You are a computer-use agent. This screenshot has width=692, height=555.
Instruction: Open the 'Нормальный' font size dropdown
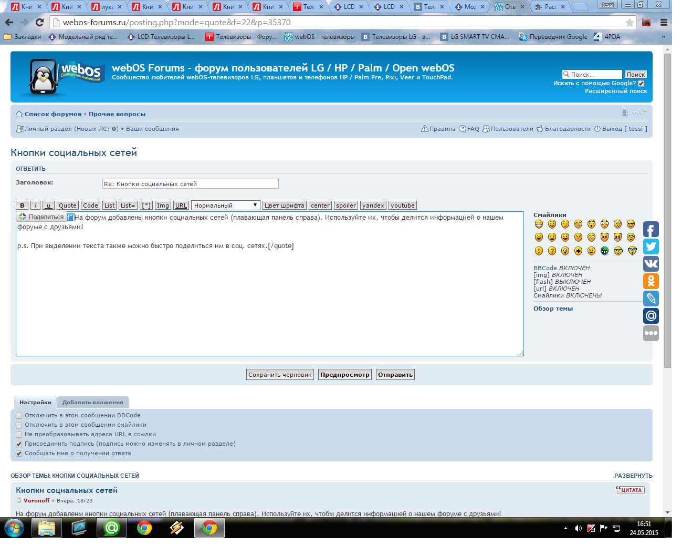226,205
